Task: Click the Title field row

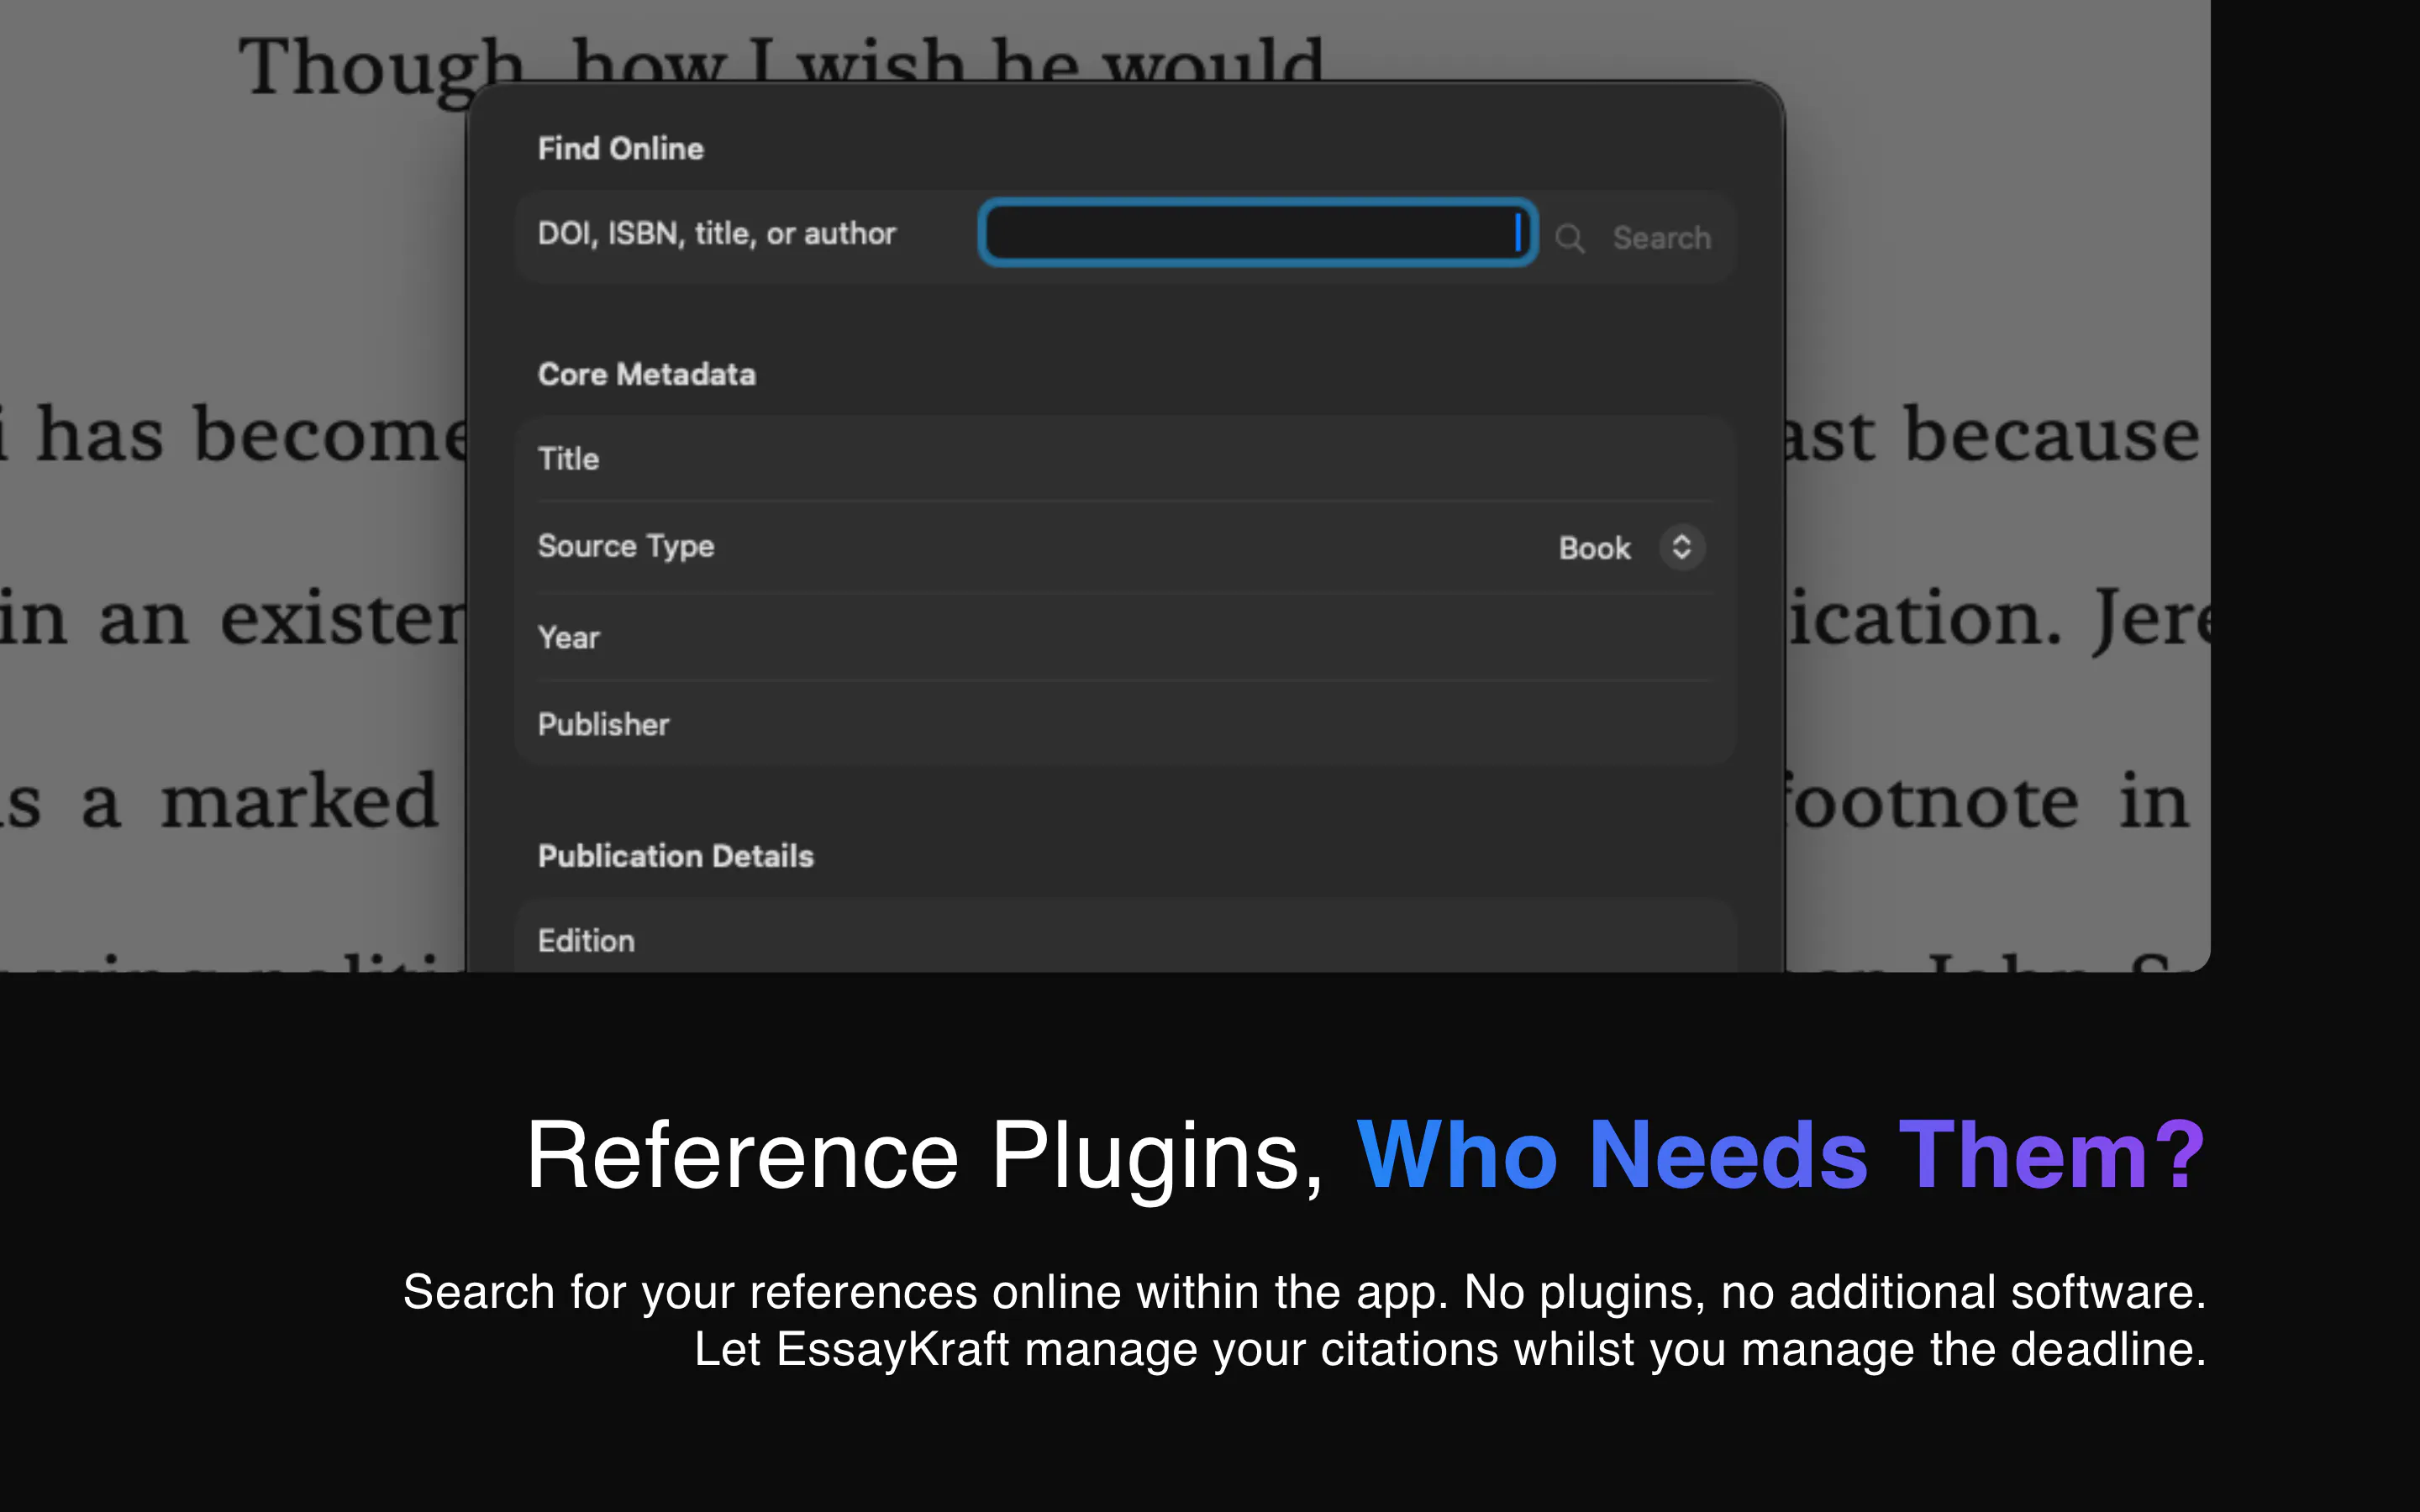Action: [x=1125, y=459]
